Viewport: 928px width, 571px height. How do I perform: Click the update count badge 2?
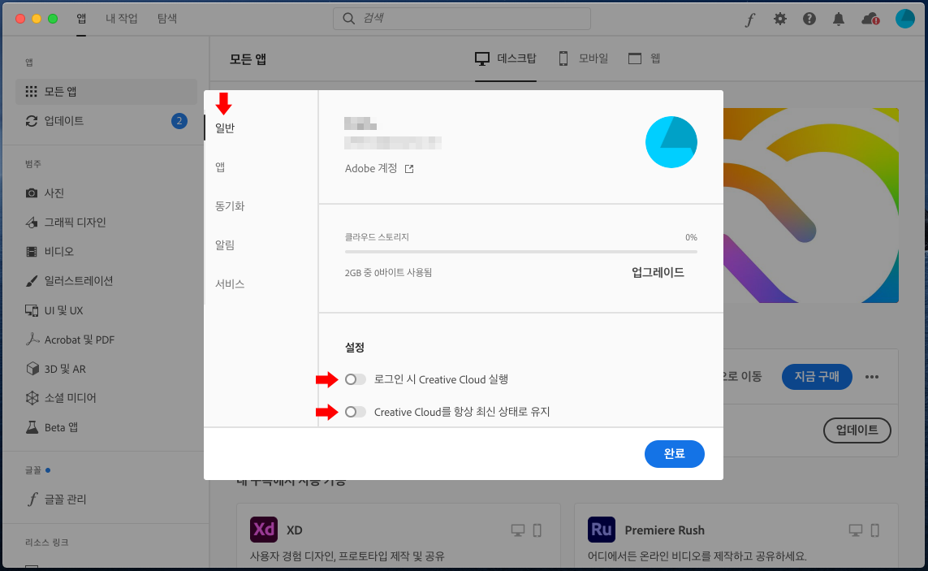tap(179, 121)
